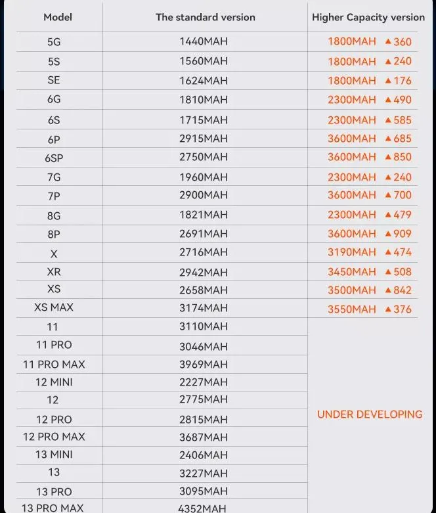Click the Model column header
436x513 pixels.
point(58,17)
